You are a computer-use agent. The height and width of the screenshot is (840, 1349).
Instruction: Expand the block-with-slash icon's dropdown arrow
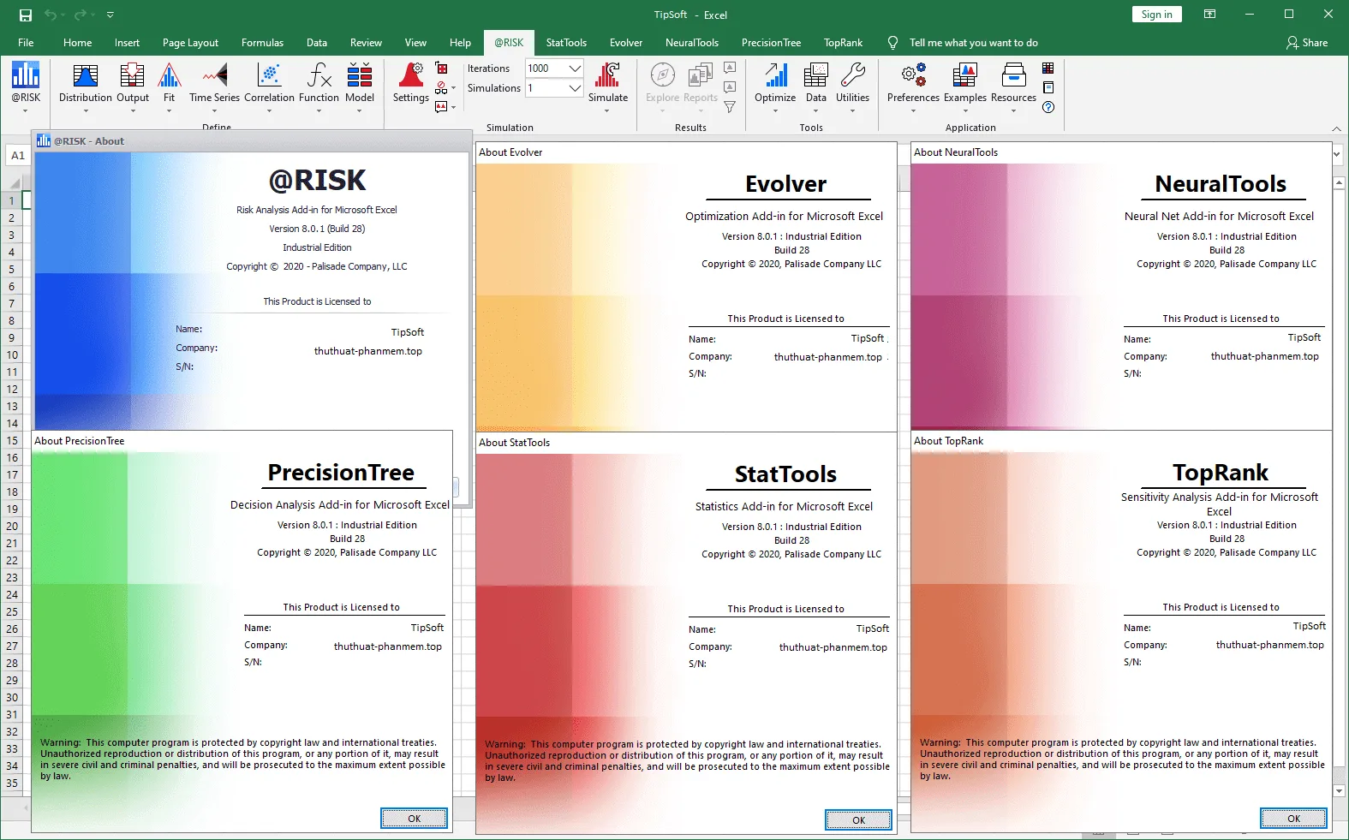coord(453,88)
